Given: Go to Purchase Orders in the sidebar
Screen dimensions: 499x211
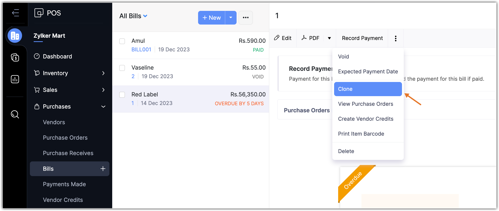Looking at the screenshot, I should [65, 138].
